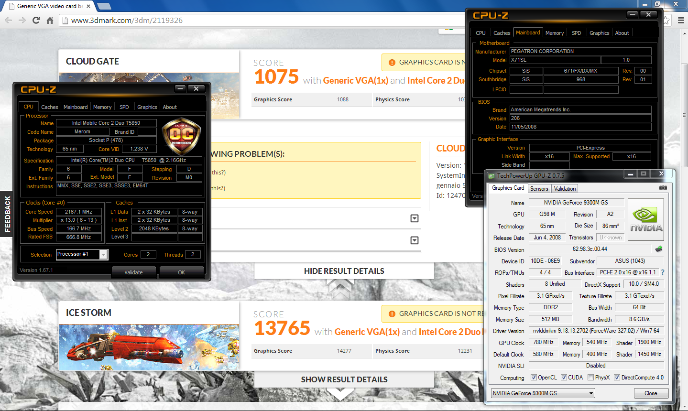688x411 pixels.
Task: Toggle the CUDA checkbox
Action: [x=564, y=378]
